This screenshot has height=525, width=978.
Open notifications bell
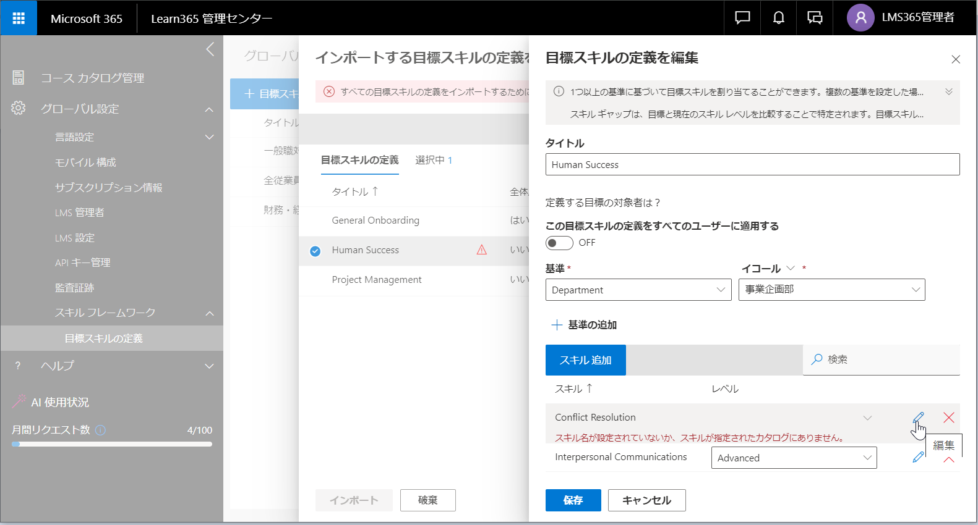779,18
